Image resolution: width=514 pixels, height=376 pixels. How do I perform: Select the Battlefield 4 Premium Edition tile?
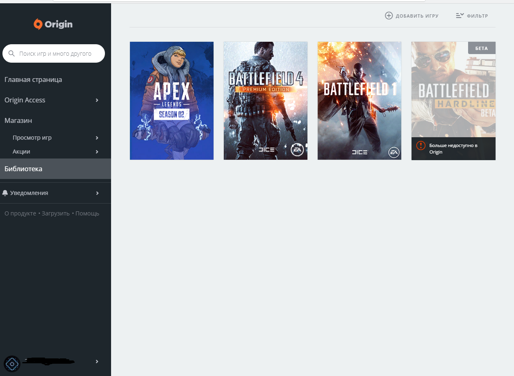[x=266, y=101]
